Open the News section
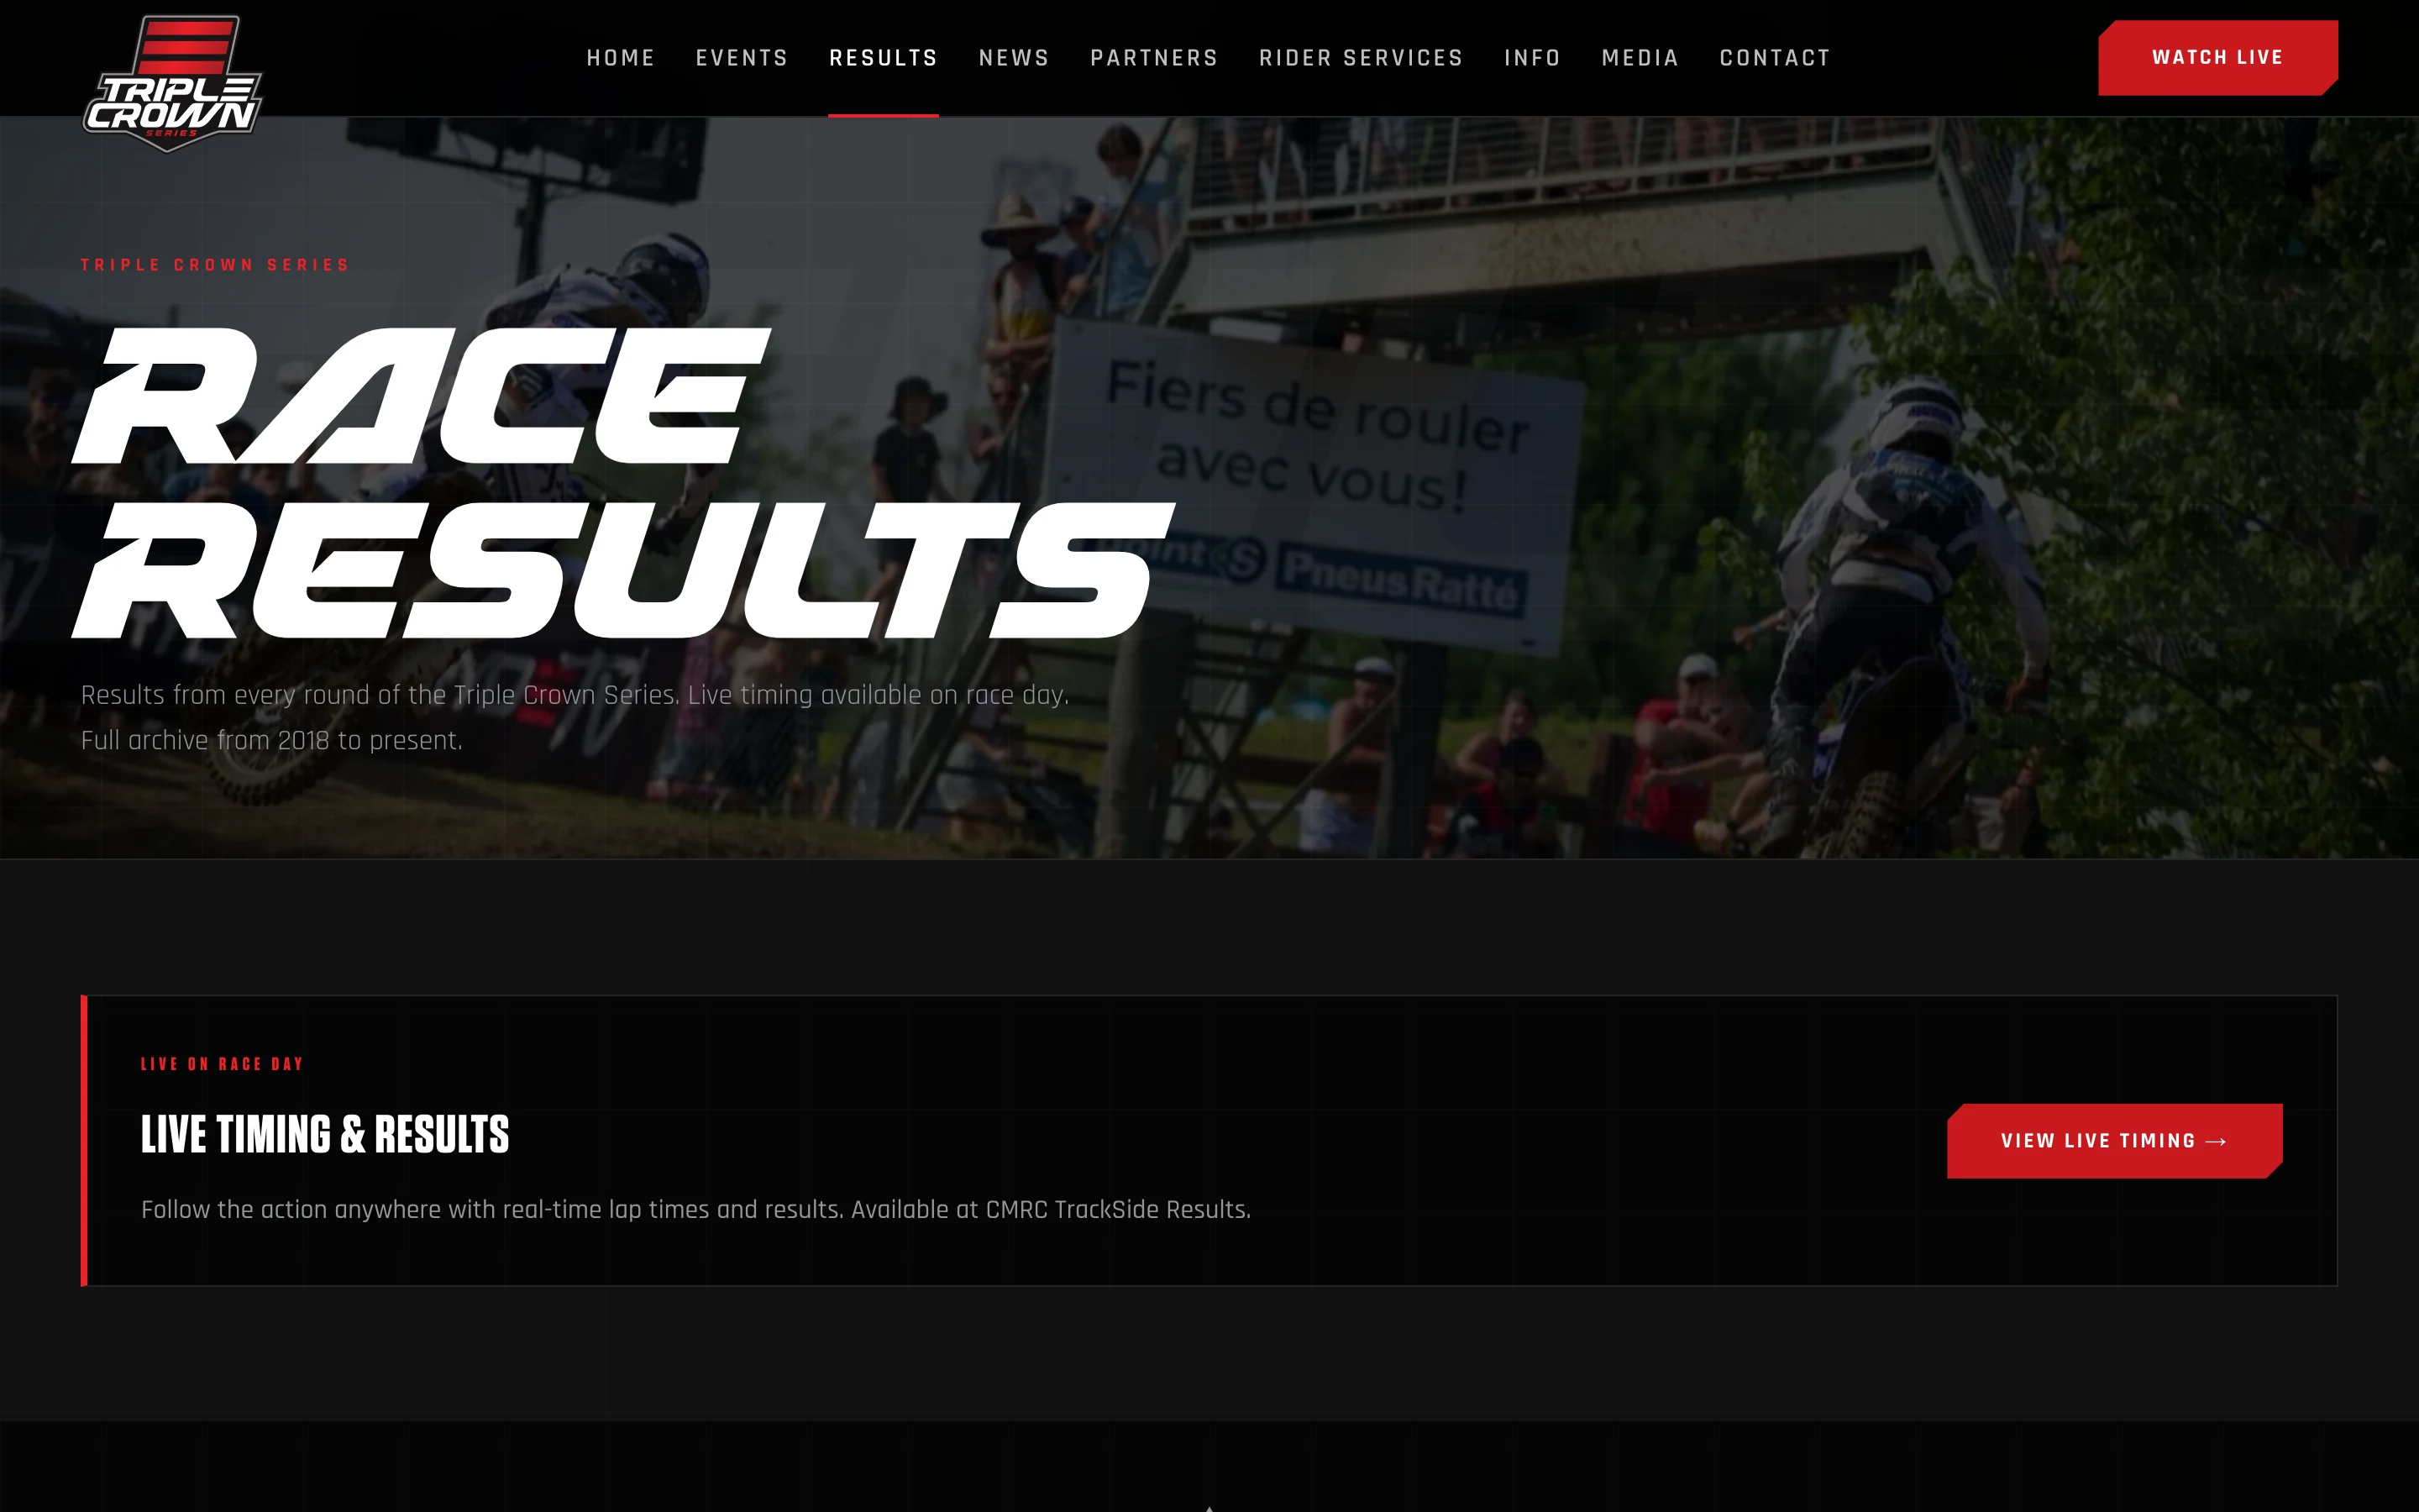2419x1512 pixels. [x=1015, y=58]
